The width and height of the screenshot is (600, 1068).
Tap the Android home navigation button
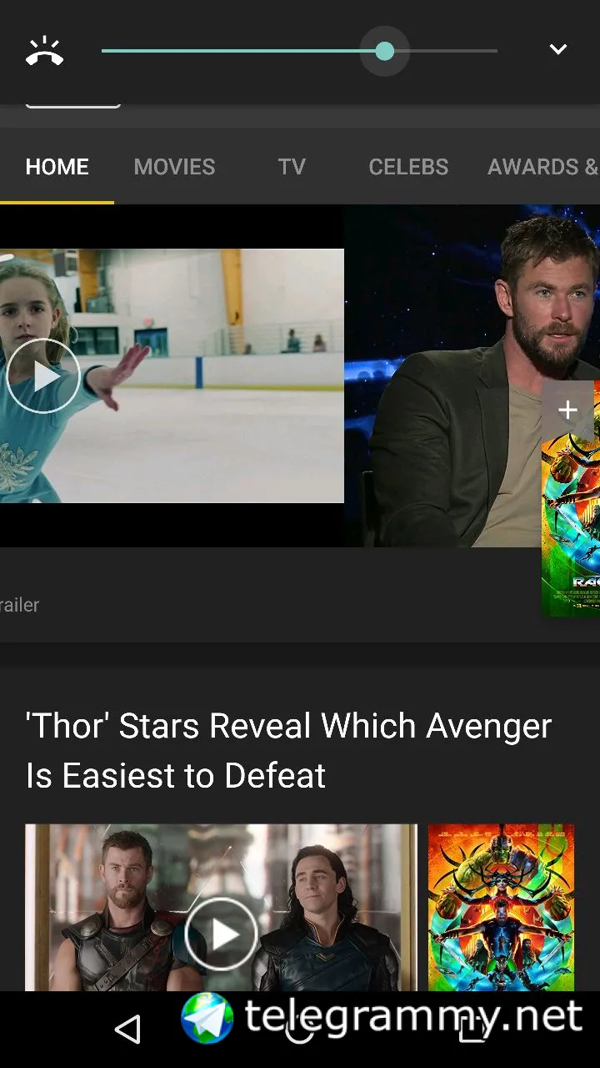[300, 1030]
